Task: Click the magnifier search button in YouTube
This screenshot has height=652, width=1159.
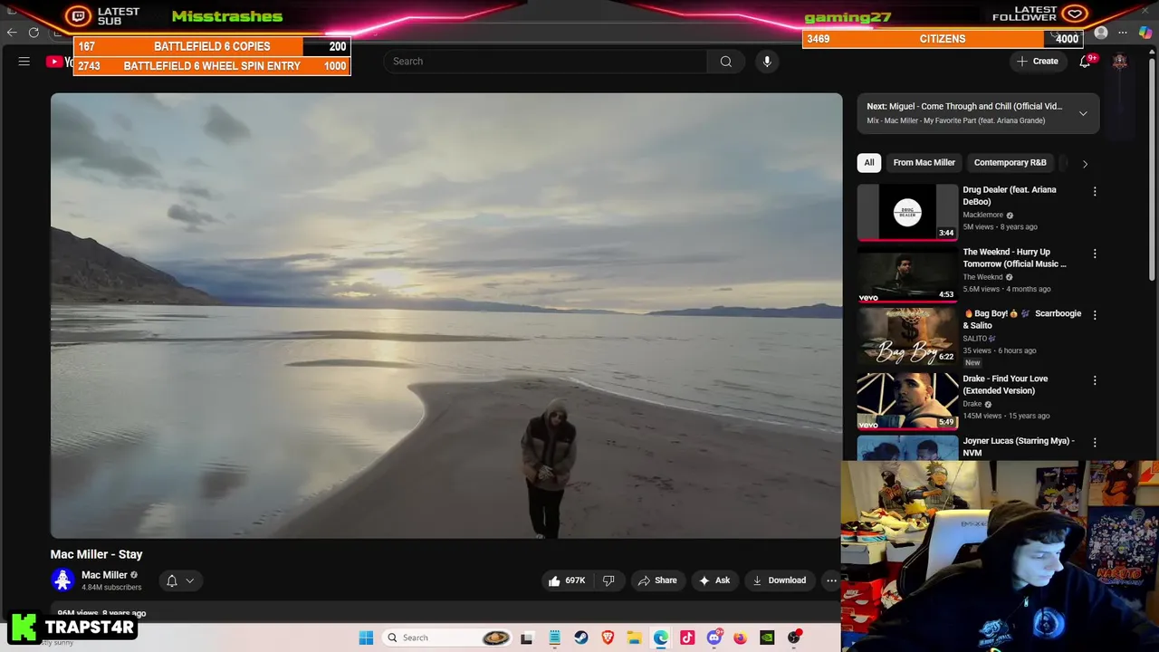Action: (725, 62)
